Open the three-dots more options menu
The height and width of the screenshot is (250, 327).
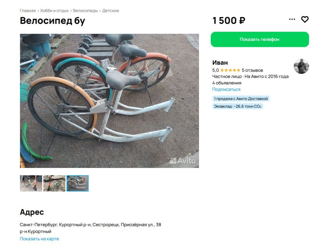pyautogui.click(x=292, y=19)
